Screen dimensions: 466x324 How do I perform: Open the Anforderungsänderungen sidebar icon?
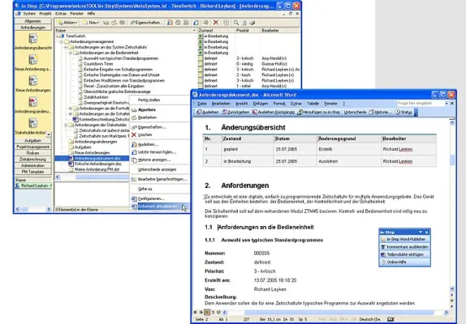[33, 102]
